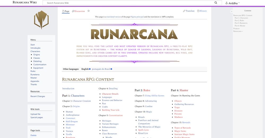Screen dimensions: 265x138
Task: Click the search Runarcana Wiki field
Action: coord(132,3)
